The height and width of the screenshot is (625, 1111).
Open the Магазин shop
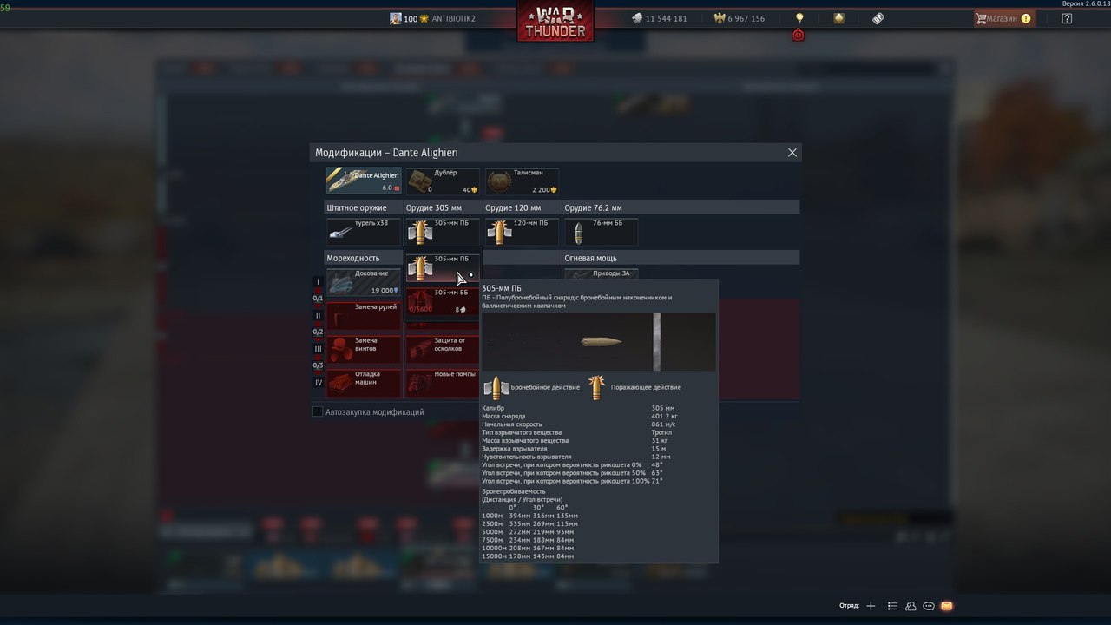pyautogui.click(x=1003, y=18)
